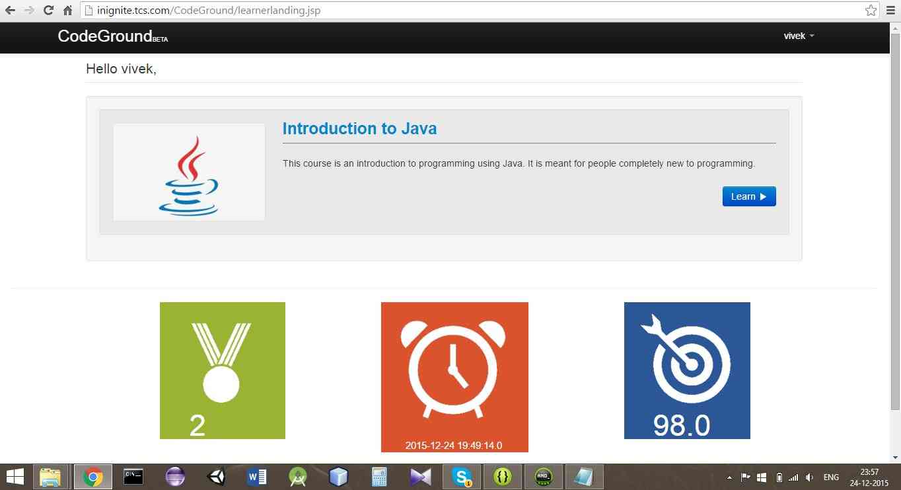Click the green medal rank tile
This screenshot has height=490, width=901.
[222, 370]
